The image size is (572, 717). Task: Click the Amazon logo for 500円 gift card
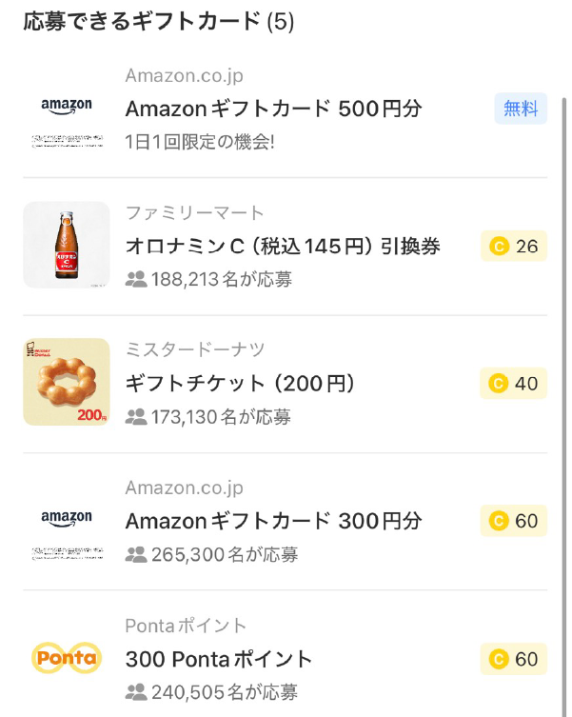coord(67,107)
